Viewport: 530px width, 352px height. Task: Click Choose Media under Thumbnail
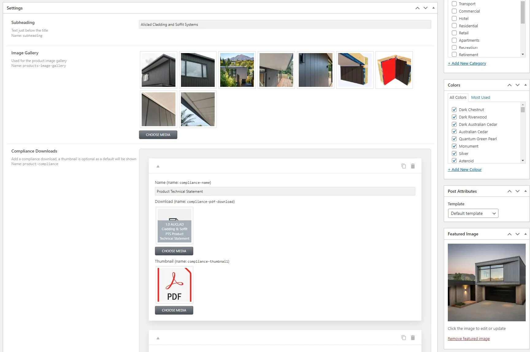click(174, 310)
